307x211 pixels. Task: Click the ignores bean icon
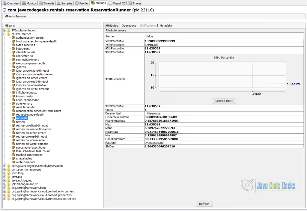tap(13, 67)
